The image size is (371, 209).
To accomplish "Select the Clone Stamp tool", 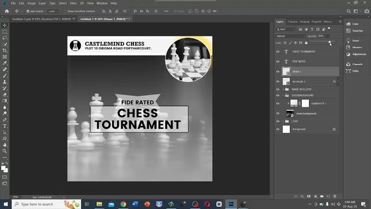I will (5, 82).
